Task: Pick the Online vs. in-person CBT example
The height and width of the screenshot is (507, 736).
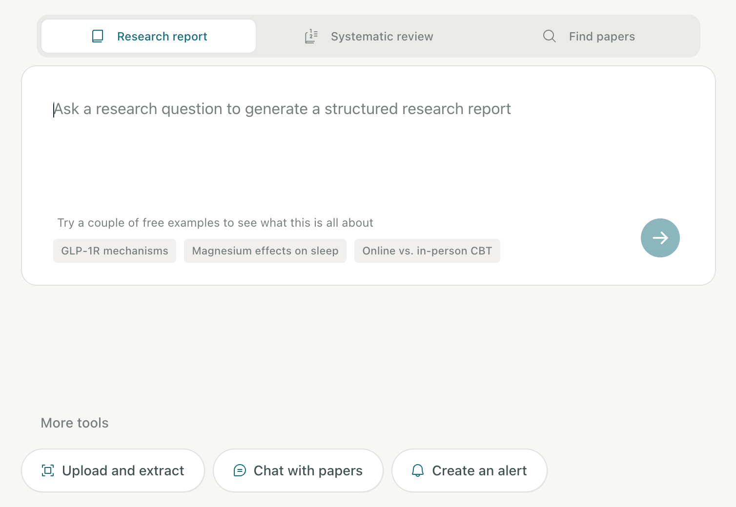Action: coord(427,251)
